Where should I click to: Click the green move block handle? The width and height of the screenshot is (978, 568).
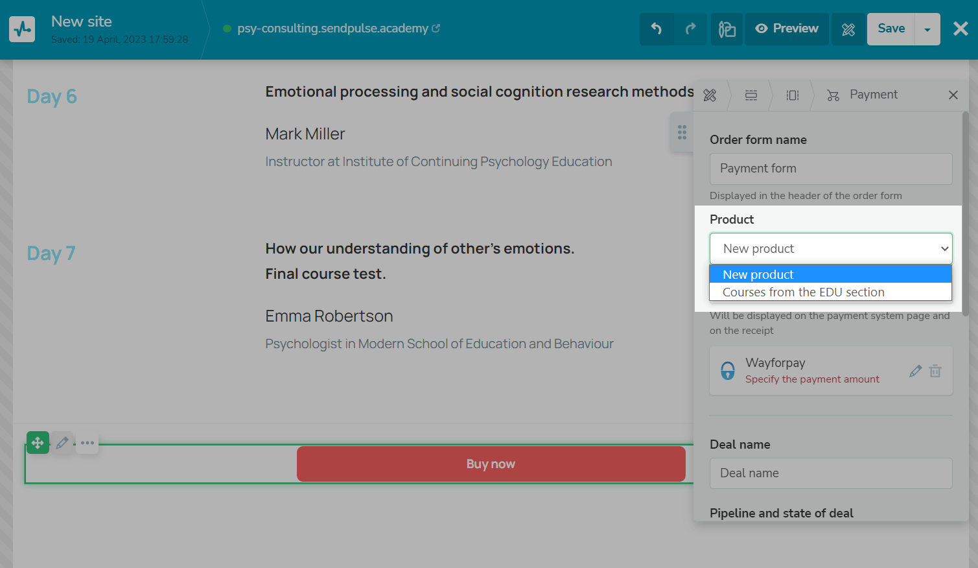(38, 443)
